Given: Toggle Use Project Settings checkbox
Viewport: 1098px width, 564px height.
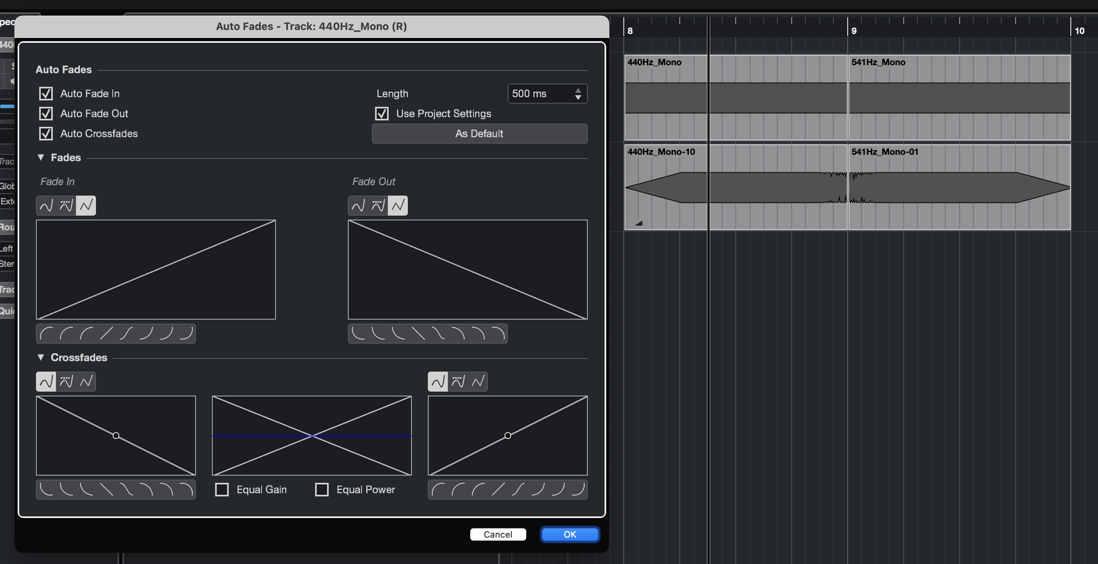Looking at the screenshot, I should tap(382, 113).
